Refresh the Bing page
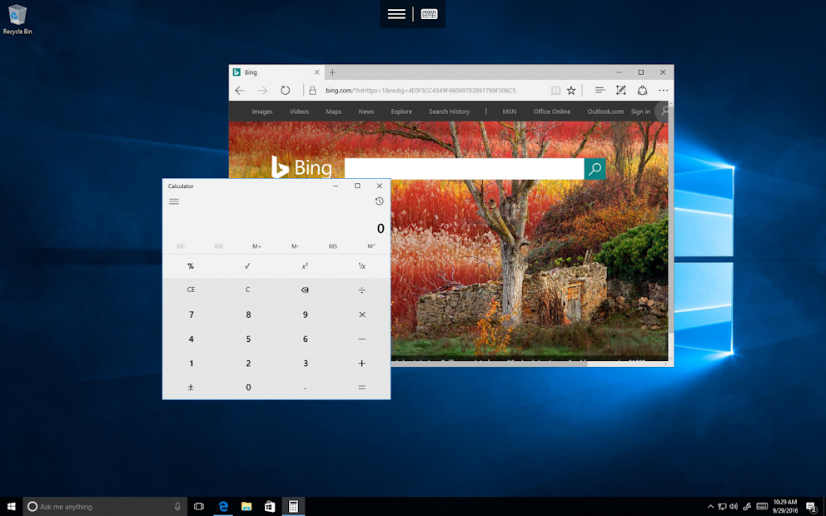Image resolution: width=826 pixels, height=516 pixels. [286, 90]
